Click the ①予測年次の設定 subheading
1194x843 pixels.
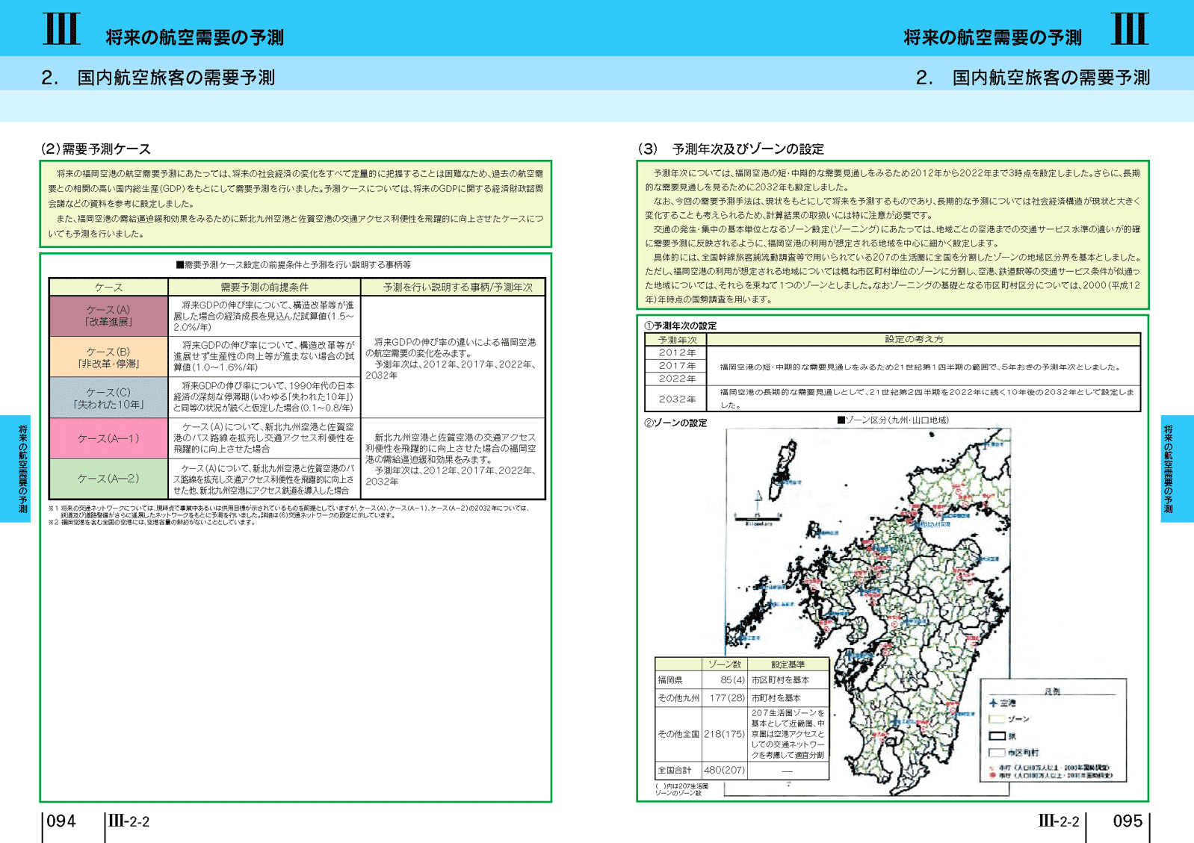click(681, 326)
